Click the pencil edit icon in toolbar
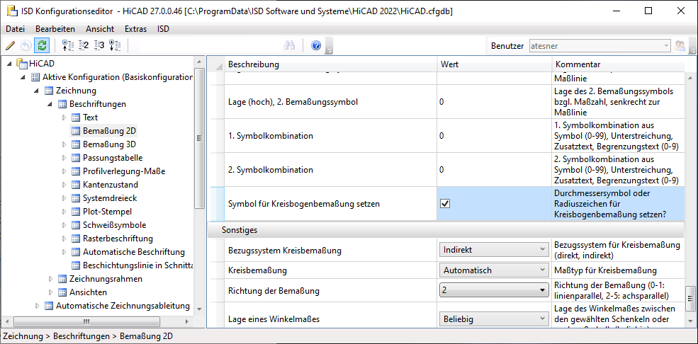The height and width of the screenshot is (344, 698). coord(11,45)
